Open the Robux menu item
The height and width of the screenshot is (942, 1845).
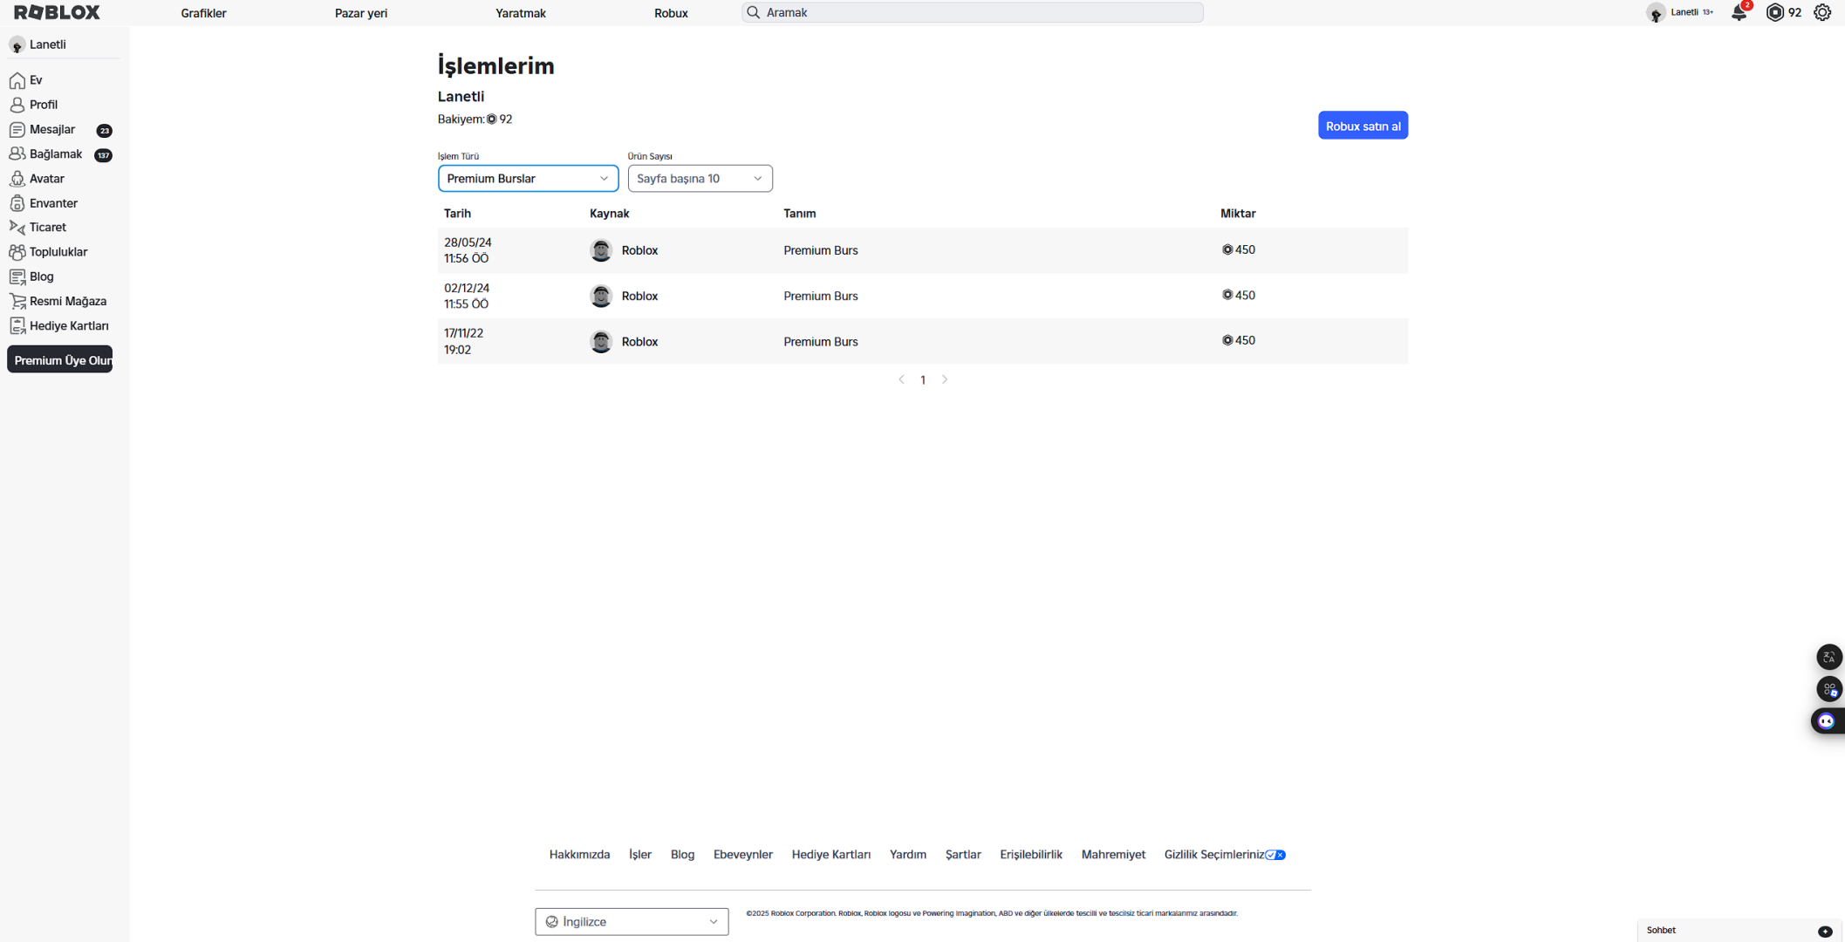click(671, 13)
